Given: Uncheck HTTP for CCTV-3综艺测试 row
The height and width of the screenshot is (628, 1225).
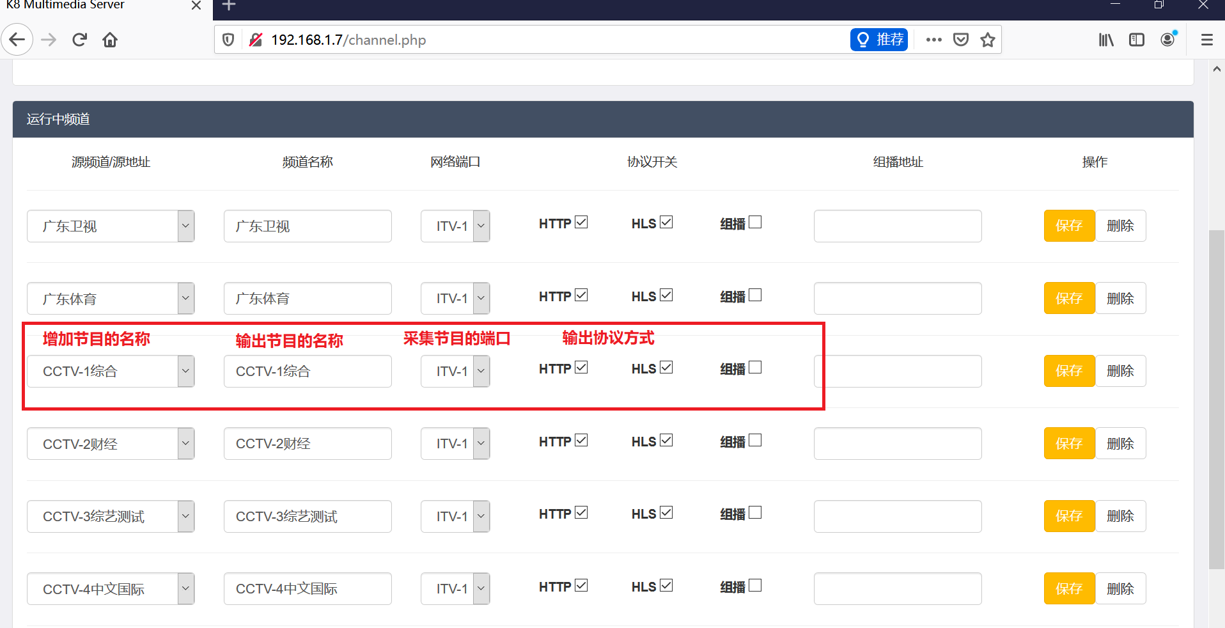Looking at the screenshot, I should point(581,513).
